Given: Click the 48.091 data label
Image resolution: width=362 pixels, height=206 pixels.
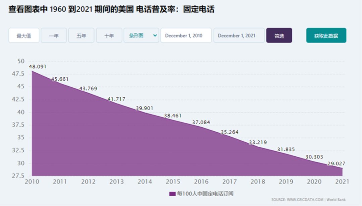Looking at the screenshot, I should (38, 67).
